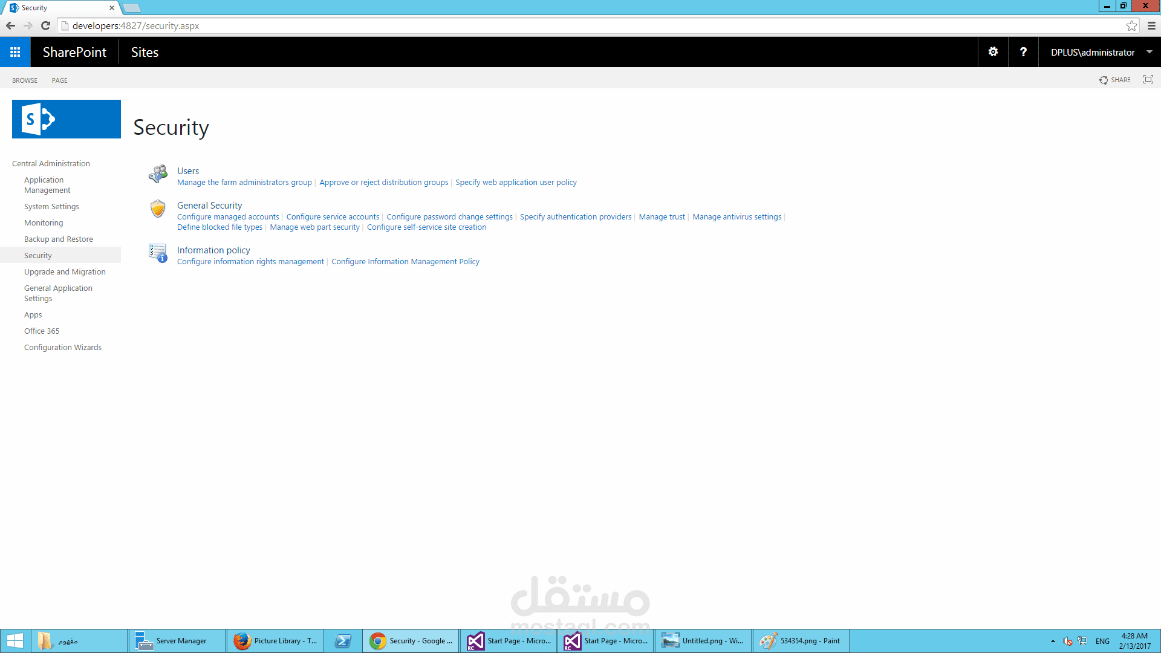This screenshot has width=1161, height=653.
Task: Click the SharePoint site logo image
Action: pos(67,119)
